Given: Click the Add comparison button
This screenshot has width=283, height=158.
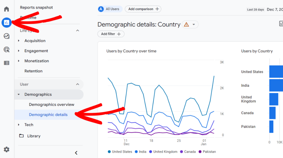Looking at the screenshot, I should coord(143,9).
